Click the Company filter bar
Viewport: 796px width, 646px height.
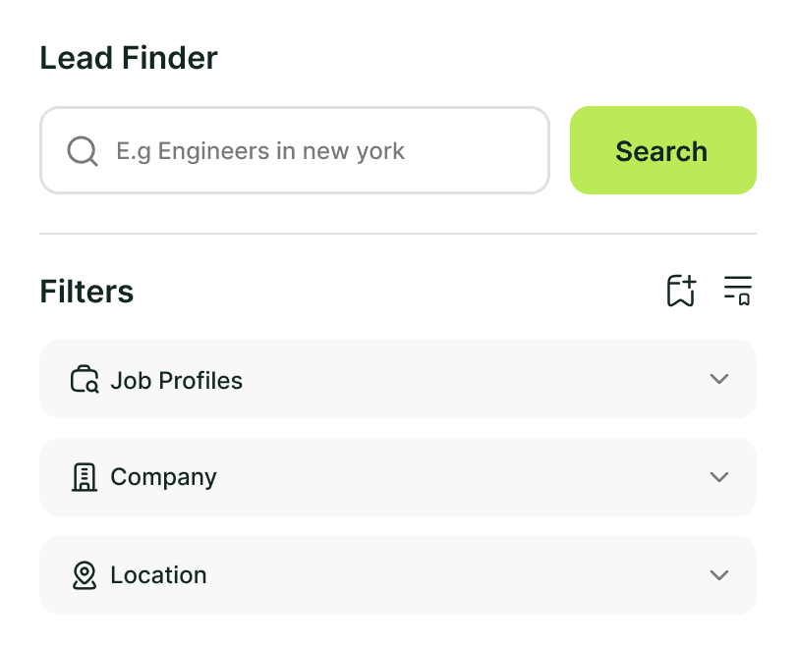397,477
